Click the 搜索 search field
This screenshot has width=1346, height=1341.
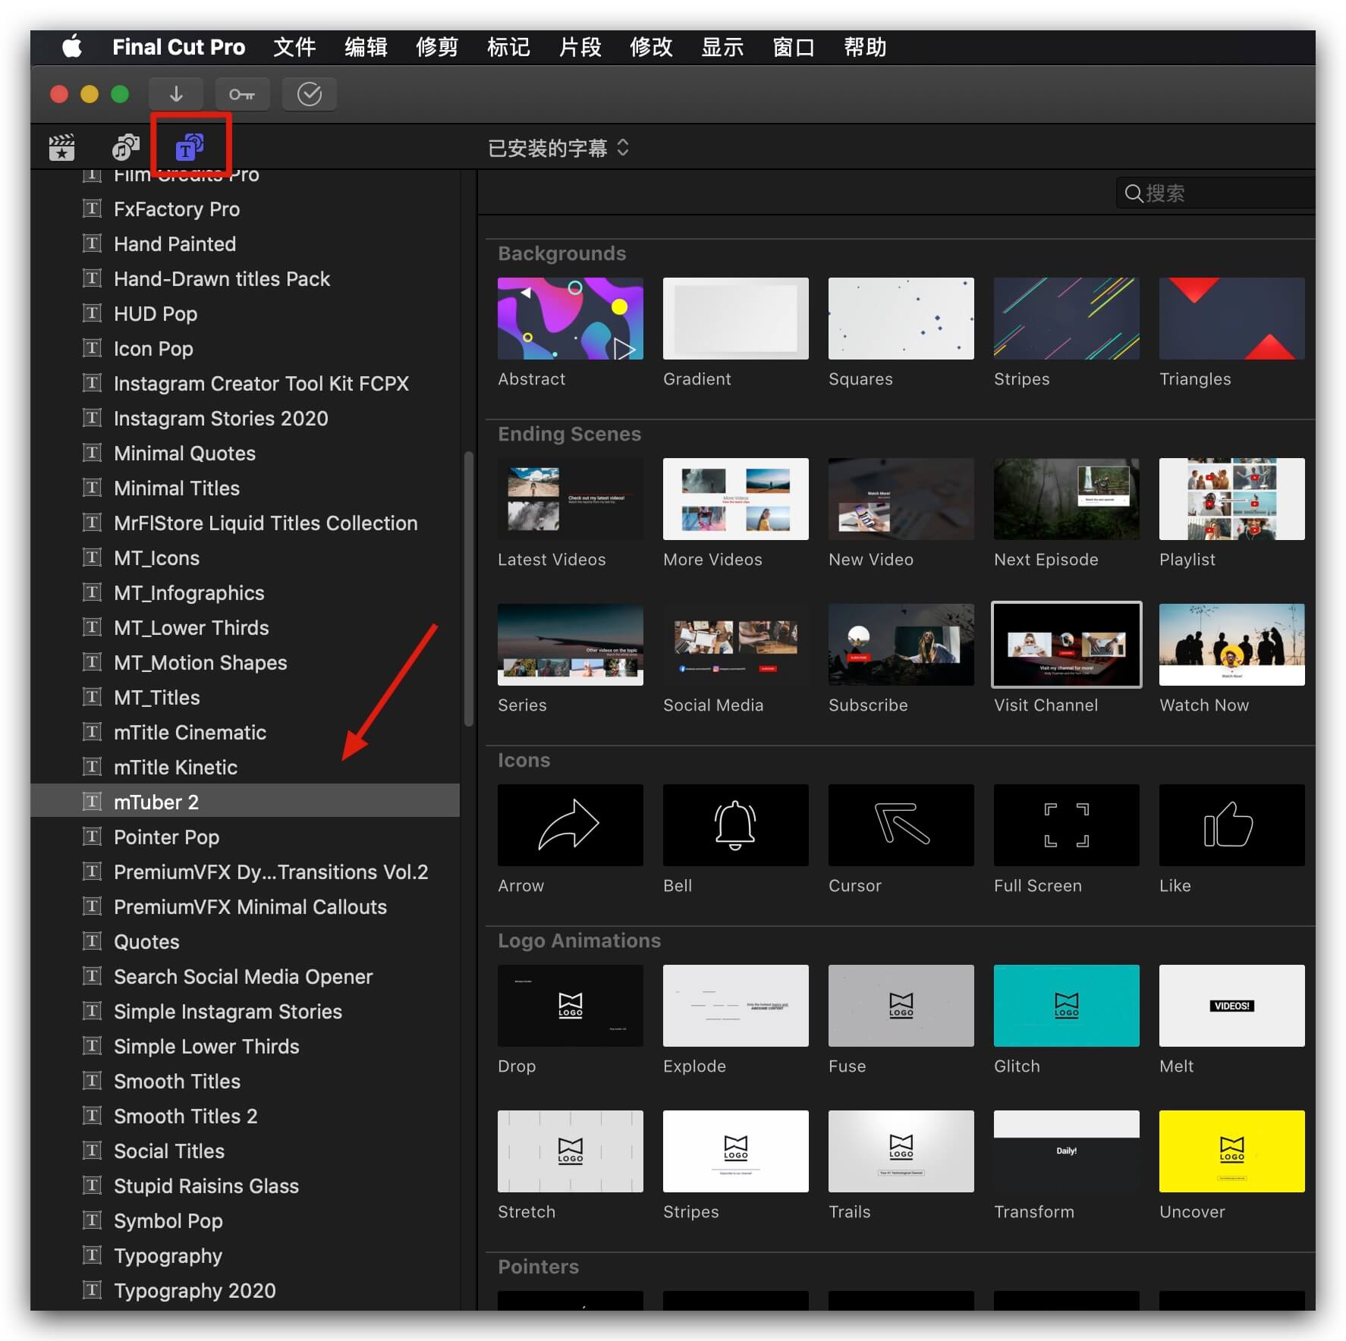(1215, 193)
